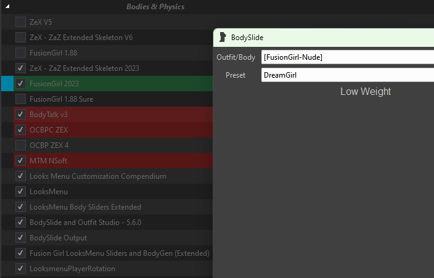The width and height of the screenshot is (434, 278).
Task: Select the ZeX - ZaZ Extended Skeleton V6 name
Action: click(x=81, y=38)
